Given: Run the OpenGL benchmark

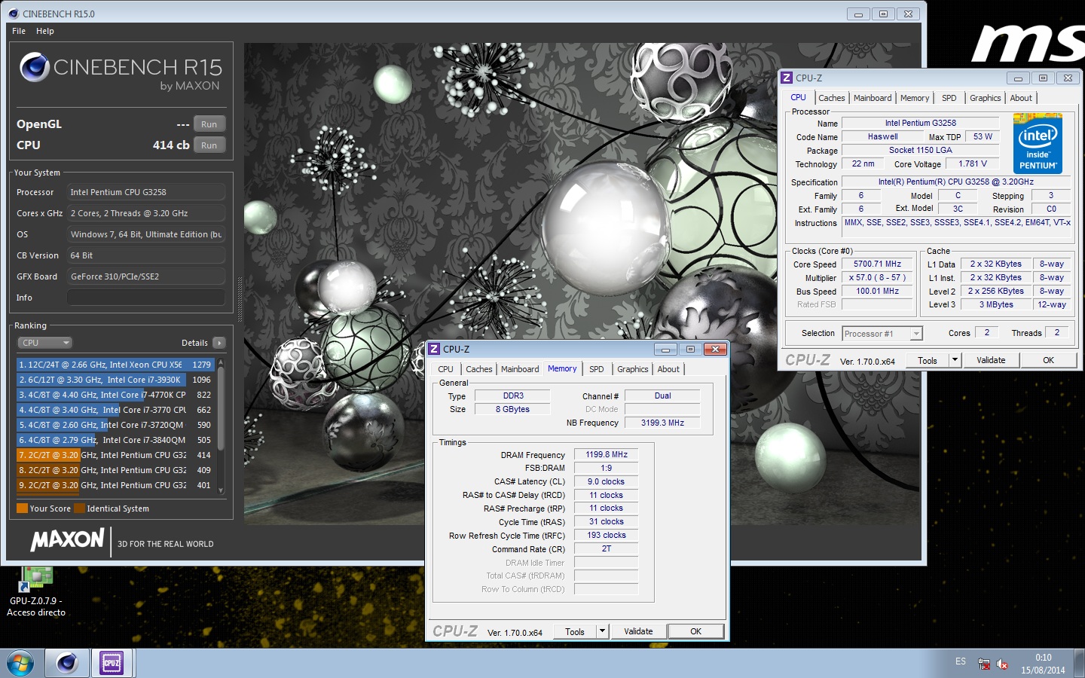Looking at the screenshot, I should coord(209,124).
